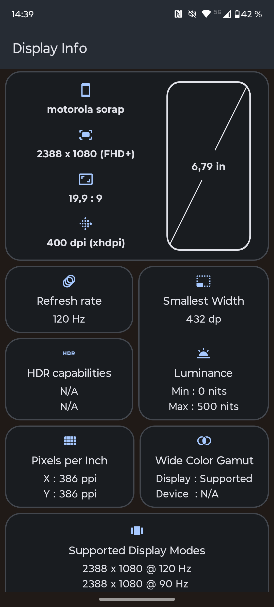Tap the Supported Display Modes carousel icon
Image resolution: width=274 pixels, height=607 pixels.
[137, 531]
